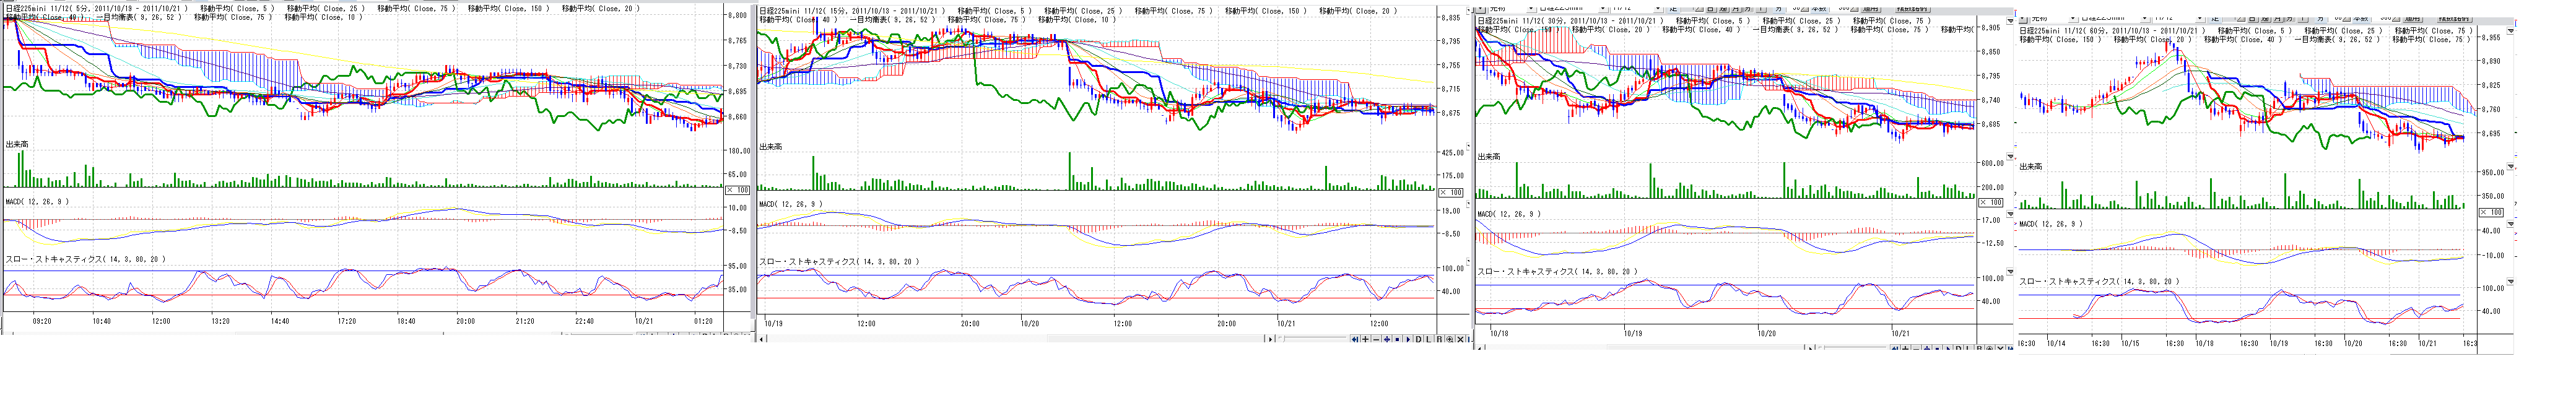This screenshot has height=416, width=2576.
Task: Select four-way move arrows icon under 15-minute chart
Action: (x=1387, y=339)
